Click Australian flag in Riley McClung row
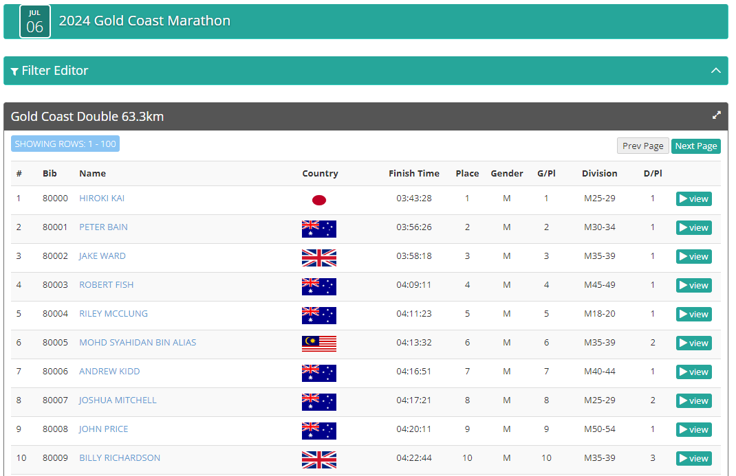The height and width of the screenshot is (476, 736). coord(319,315)
